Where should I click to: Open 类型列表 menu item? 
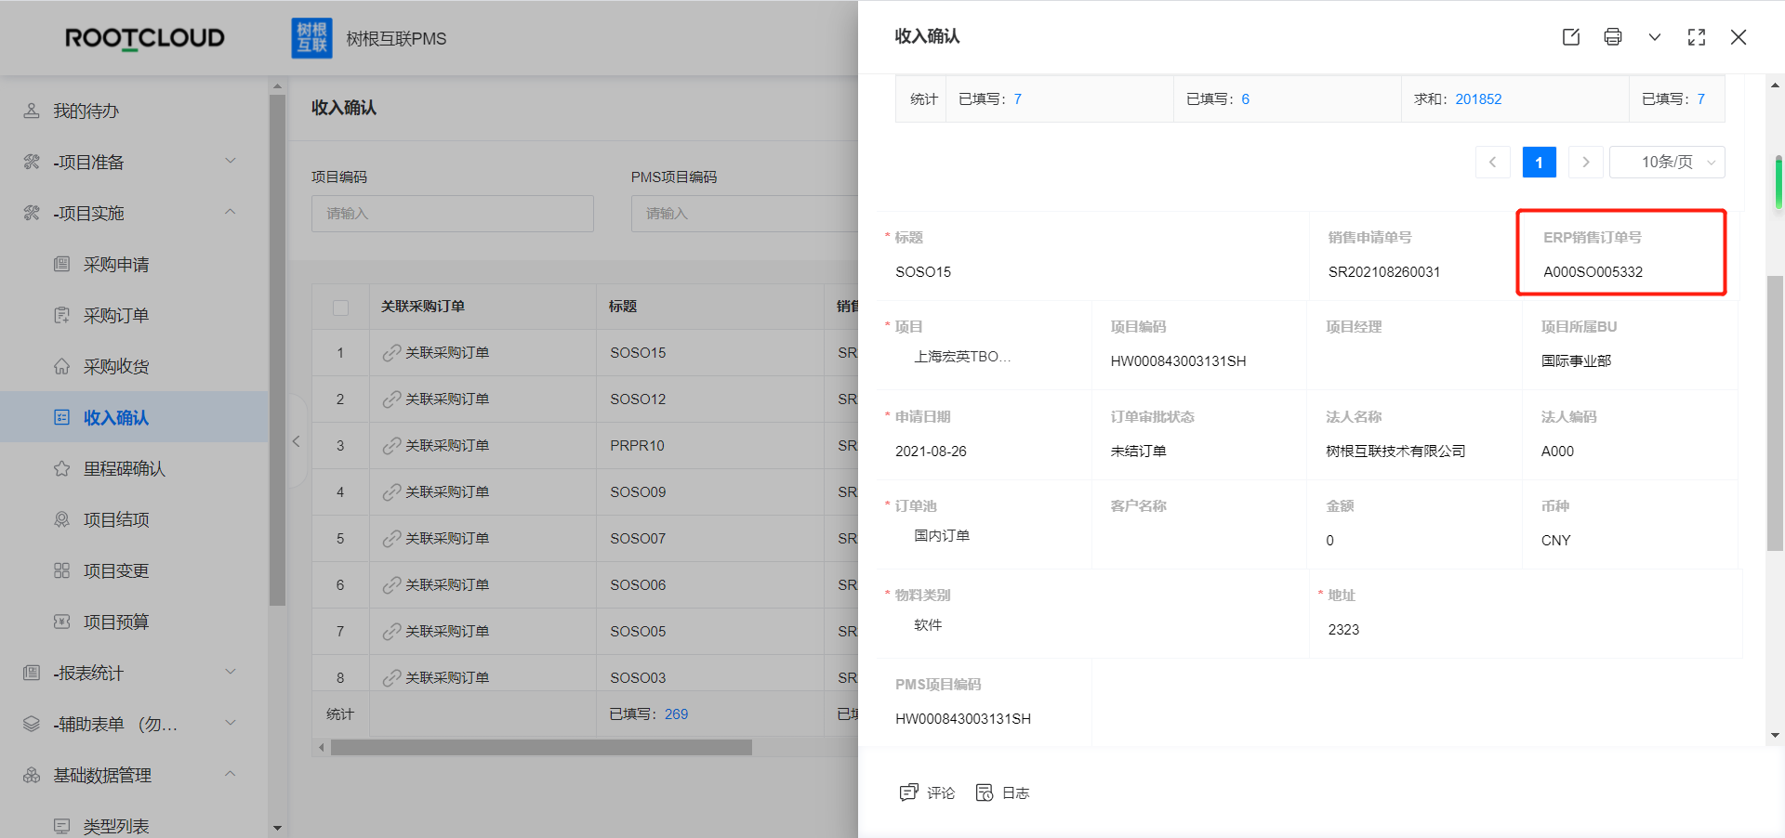pos(134,826)
